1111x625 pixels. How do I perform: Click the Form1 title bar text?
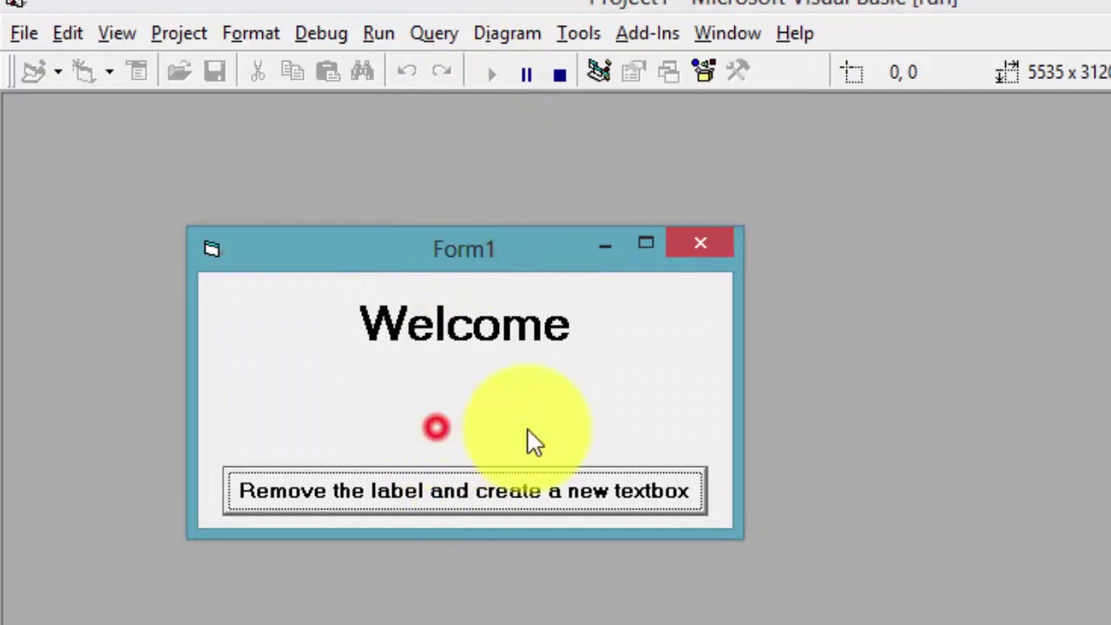pyautogui.click(x=463, y=249)
